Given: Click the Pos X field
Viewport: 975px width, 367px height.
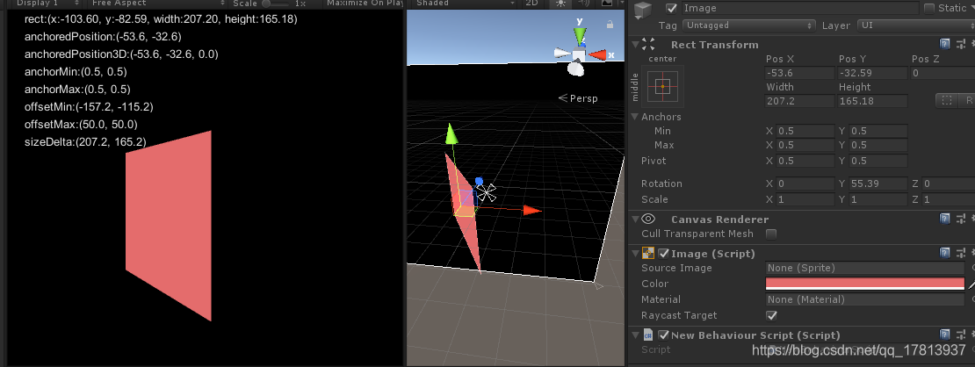Looking at the screenshot, I should point(799,74).
